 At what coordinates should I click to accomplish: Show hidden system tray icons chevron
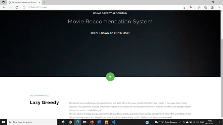tap(180, 122)
